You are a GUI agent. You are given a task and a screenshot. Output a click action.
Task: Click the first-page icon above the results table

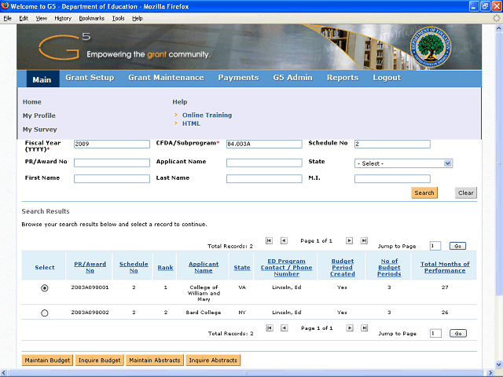(x=269, y=240)
